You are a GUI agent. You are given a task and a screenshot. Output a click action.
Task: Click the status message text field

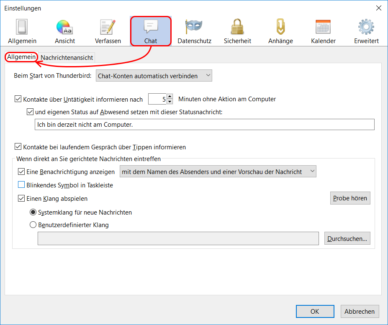coord(204,124)
